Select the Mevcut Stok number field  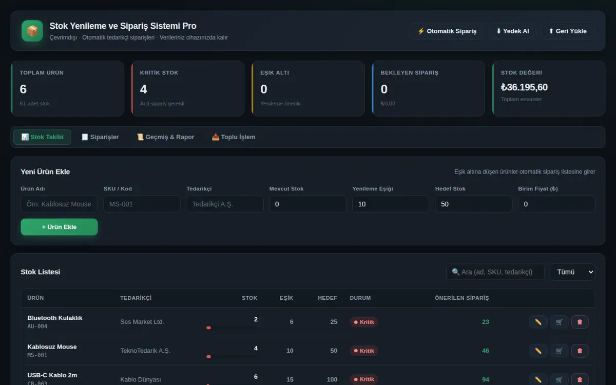(x=308, y=204)
